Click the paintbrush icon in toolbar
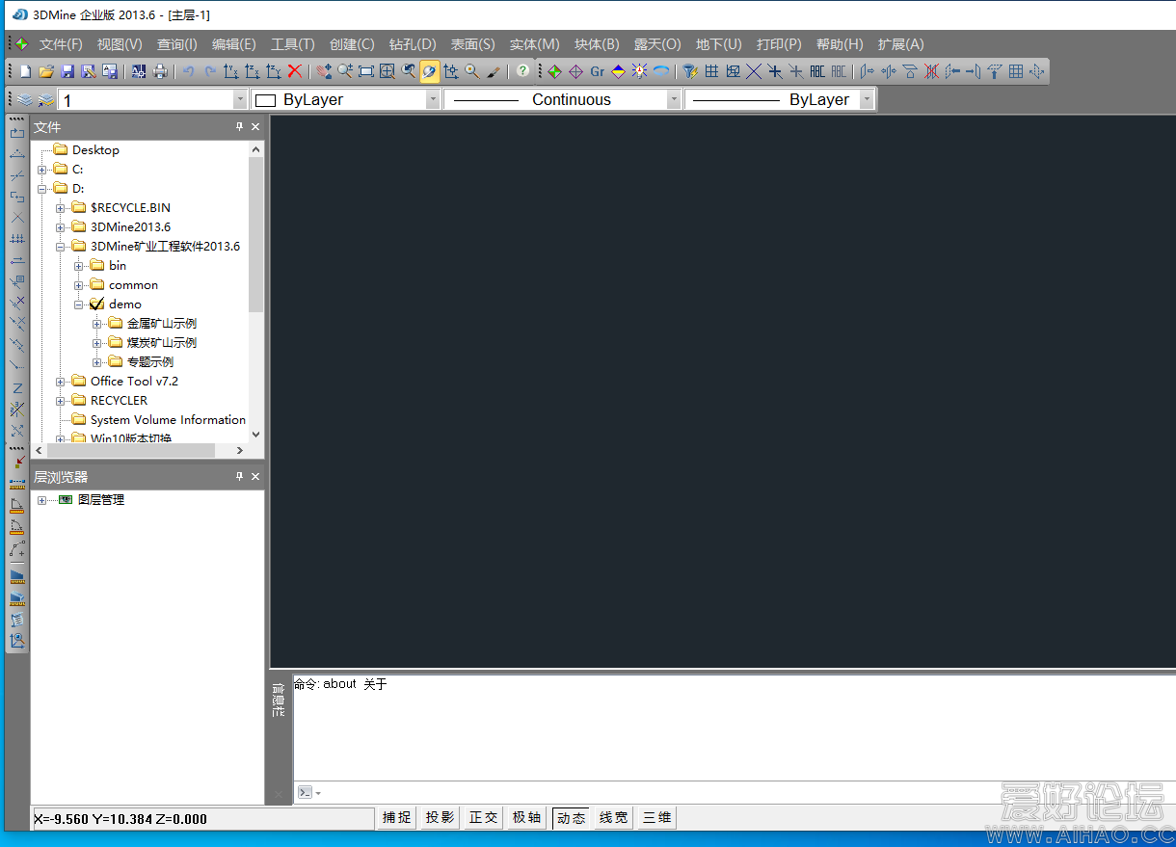 click(494, 71)
